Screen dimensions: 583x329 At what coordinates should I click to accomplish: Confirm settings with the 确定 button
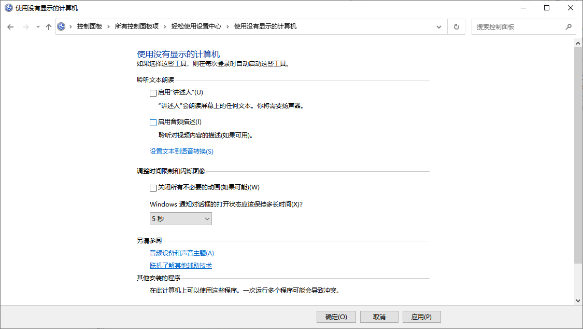click(336, 317)
